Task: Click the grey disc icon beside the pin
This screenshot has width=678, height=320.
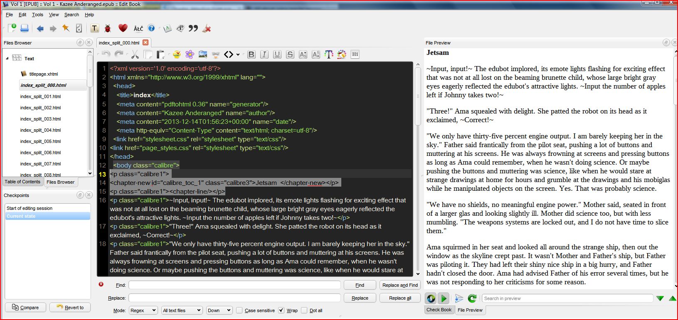Action: (79, 28)
